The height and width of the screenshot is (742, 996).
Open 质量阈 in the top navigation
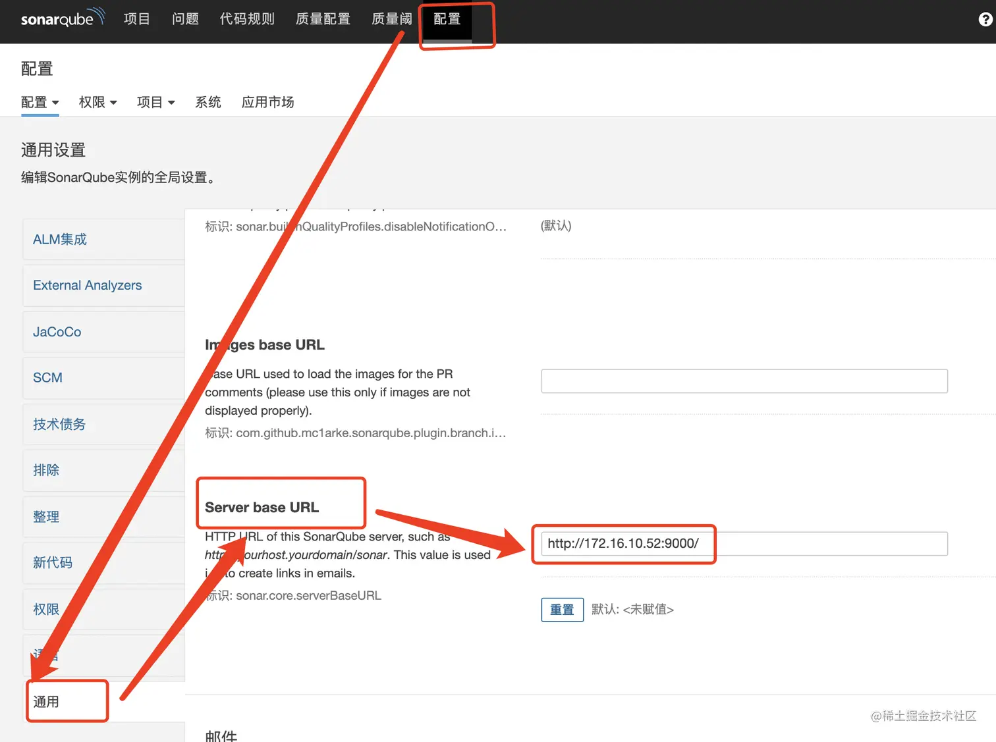[x=392, y=19]
